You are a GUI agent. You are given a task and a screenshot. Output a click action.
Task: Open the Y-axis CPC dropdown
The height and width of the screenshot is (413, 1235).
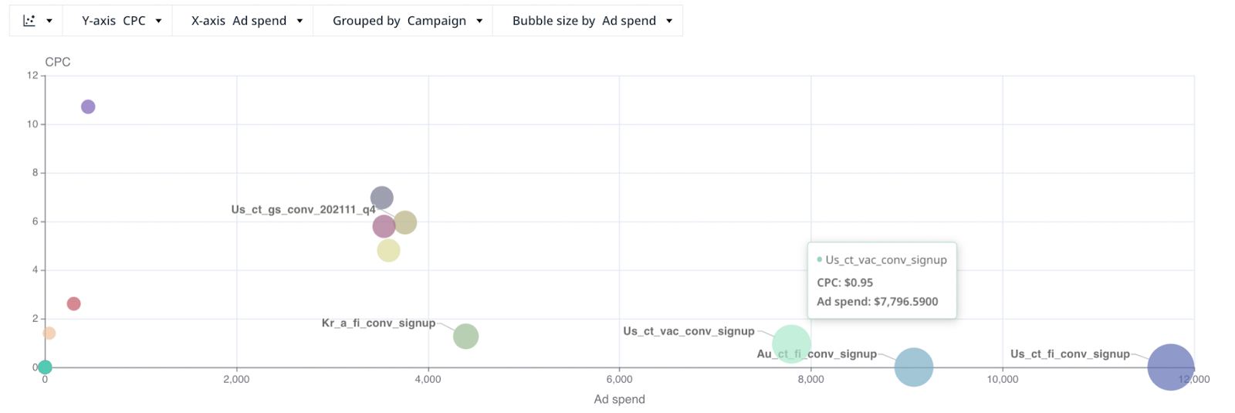[x=121, y=21]
